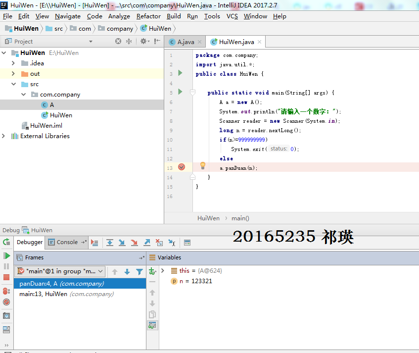Open Project panel settings gear
The width and height of the screenshot is (419, 353).
pyautogui.click(x=145, y=41)
